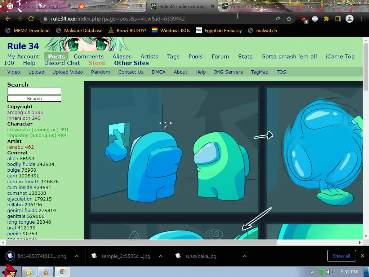Go to My Account
The image size is (369, 277).
click(23, 57)
